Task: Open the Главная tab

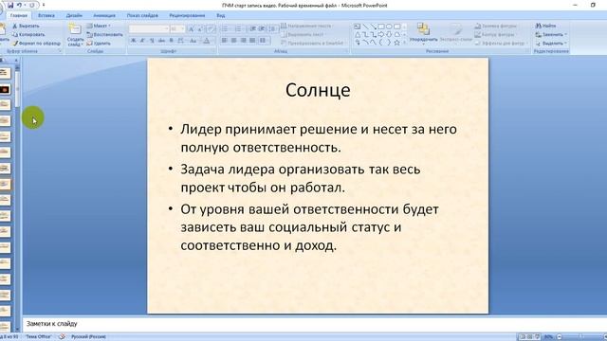Action: coord(19,15)
